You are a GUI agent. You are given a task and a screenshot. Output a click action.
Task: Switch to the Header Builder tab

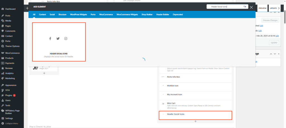tap(163, 14)
